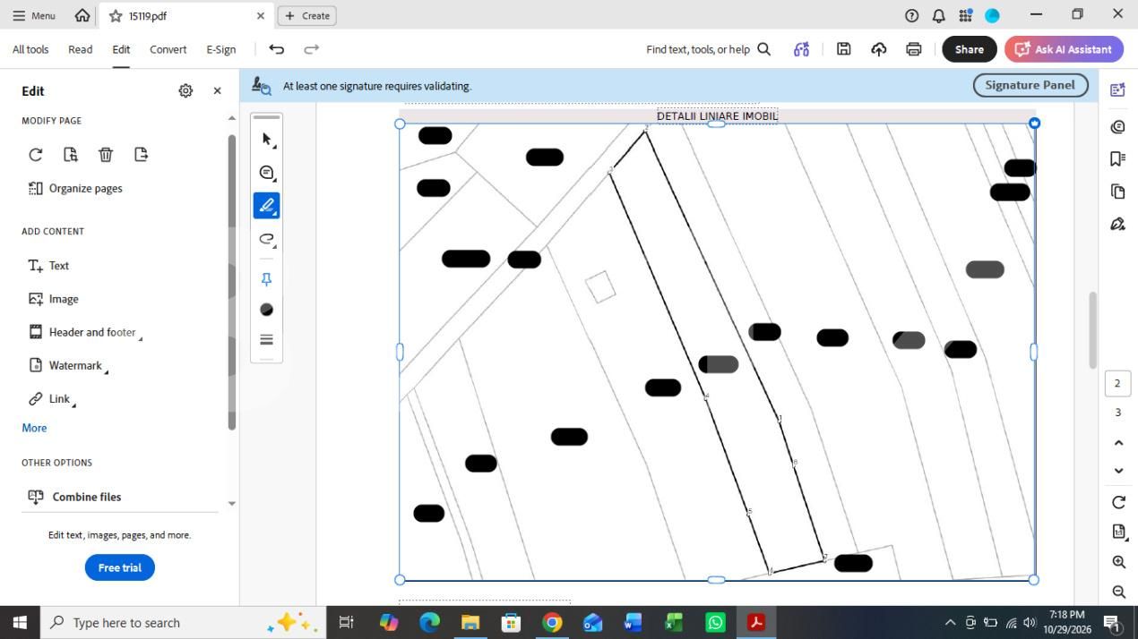Select the freehand lasso draw tool

[x=266, y=239]
